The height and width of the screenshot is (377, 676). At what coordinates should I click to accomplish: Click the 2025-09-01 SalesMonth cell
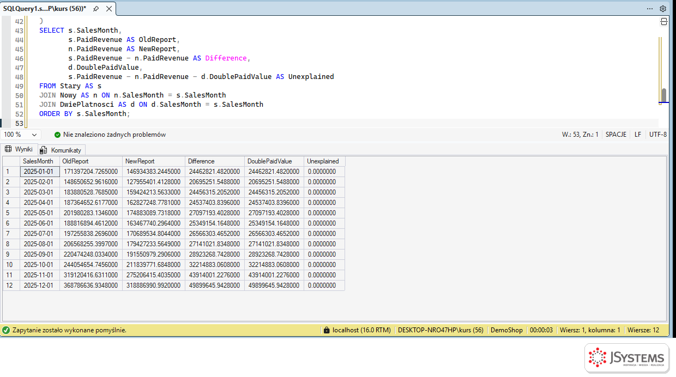(x=40, y=254)
